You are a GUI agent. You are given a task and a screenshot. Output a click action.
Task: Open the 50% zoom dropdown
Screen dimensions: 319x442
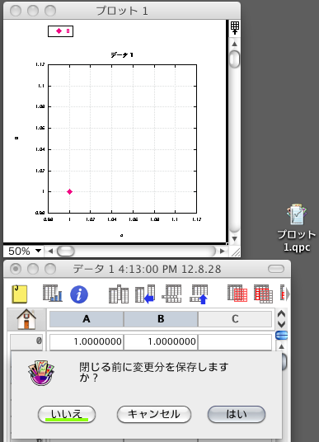[24, 251]
